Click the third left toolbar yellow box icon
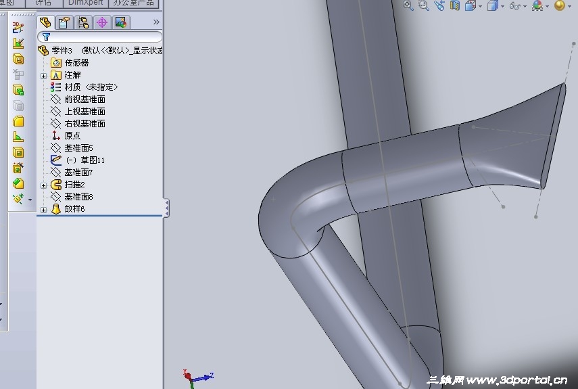 click(18, 59)
